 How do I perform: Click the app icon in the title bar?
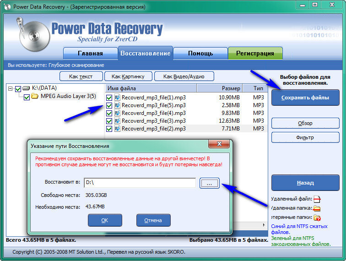(7, 6)
